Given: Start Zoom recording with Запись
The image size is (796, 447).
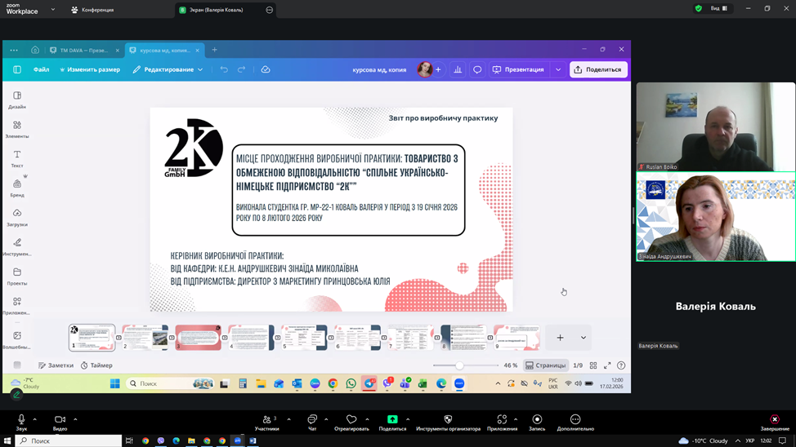Looking at the screenshot, I should click(537, 422).
